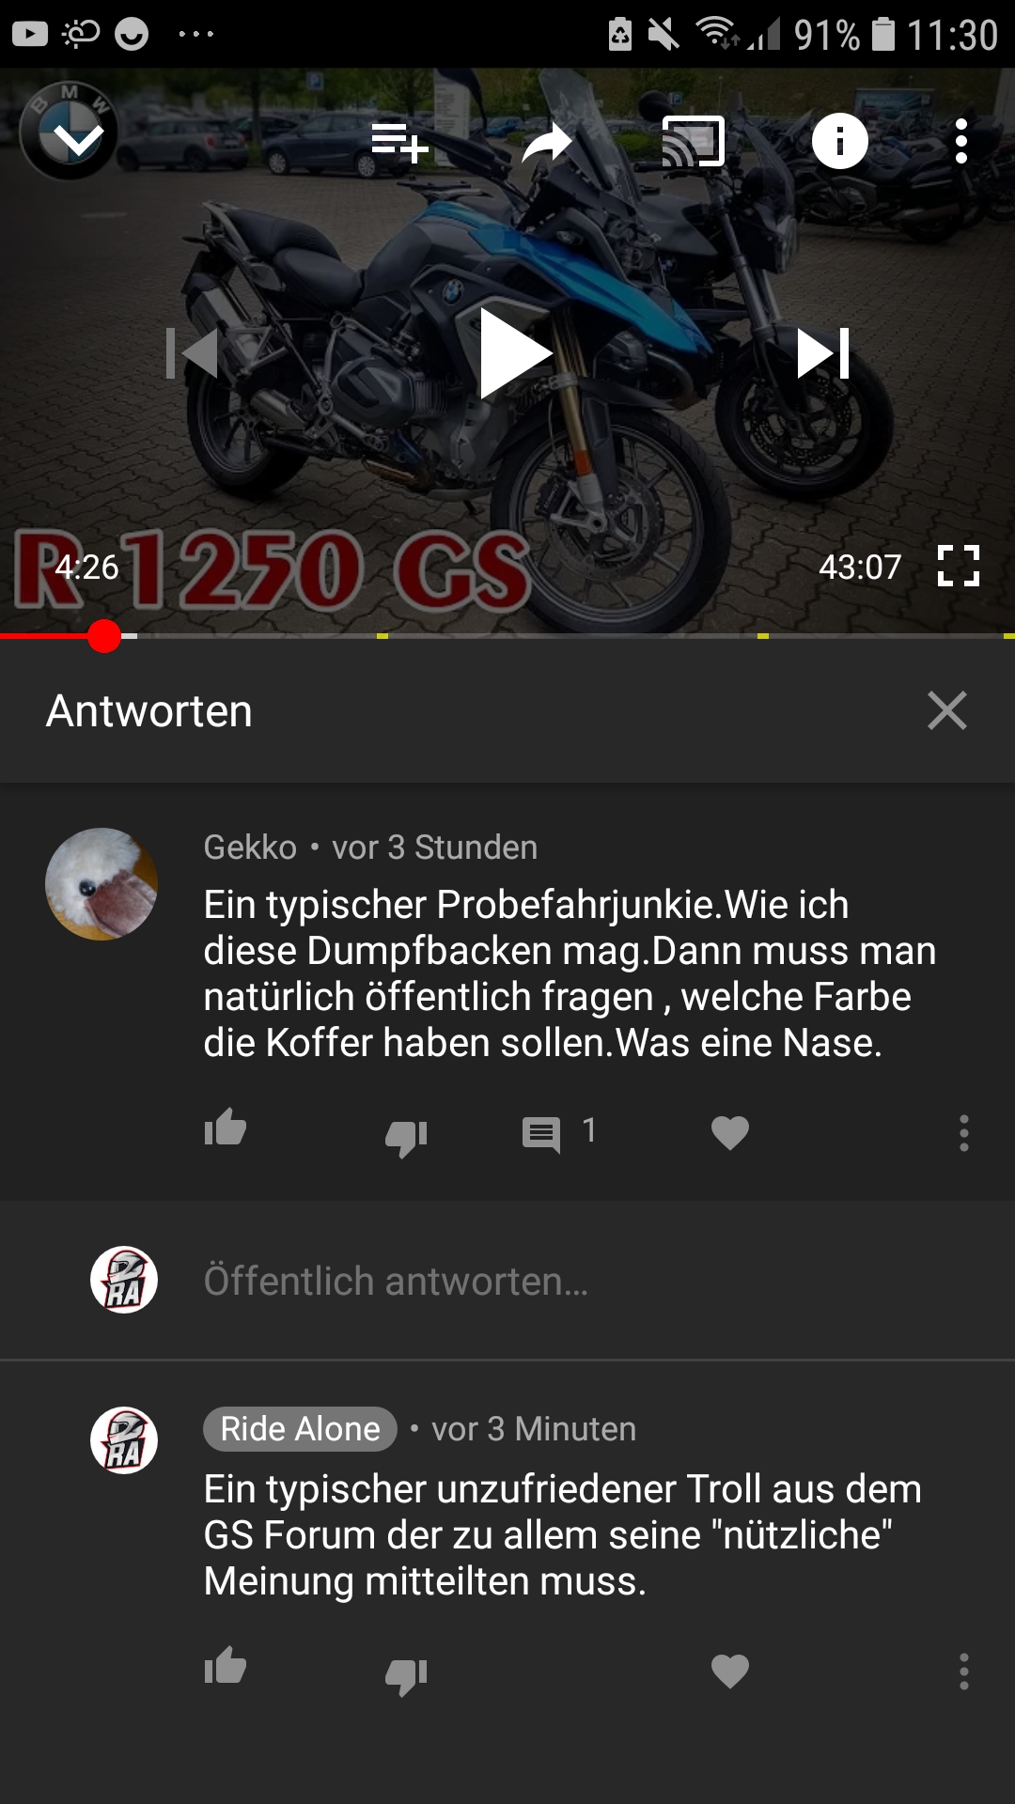Tap the add to playlist icon
1015x1804 pixels.
pyautogui.click(x=399, y=142)
